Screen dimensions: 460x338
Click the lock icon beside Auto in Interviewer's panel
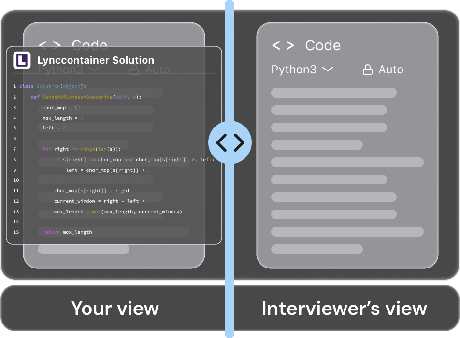click(368, 70)
